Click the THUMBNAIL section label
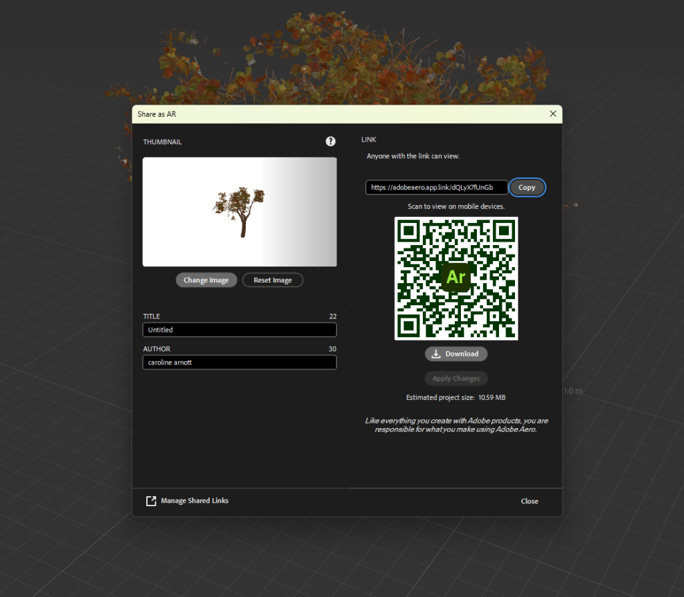 (162, 142)
